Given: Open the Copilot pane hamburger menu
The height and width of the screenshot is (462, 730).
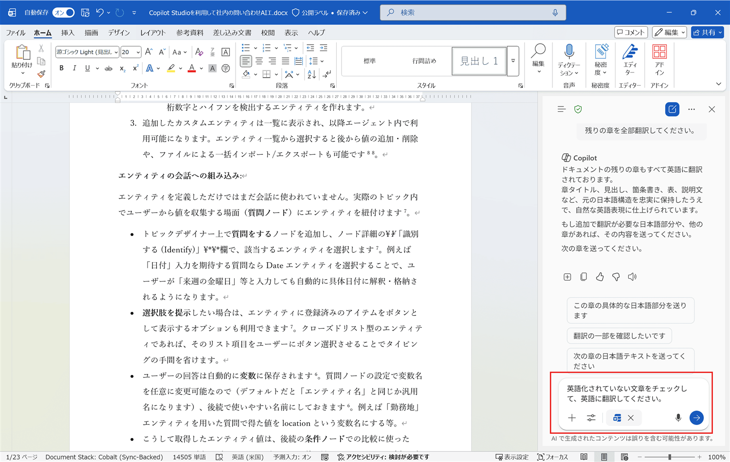Looking at the screenshot, I should [562, 109].
